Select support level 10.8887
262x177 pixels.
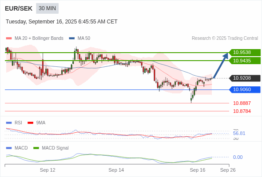click(x=242, y=103)
